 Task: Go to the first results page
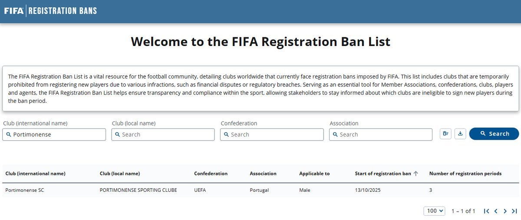487,211
